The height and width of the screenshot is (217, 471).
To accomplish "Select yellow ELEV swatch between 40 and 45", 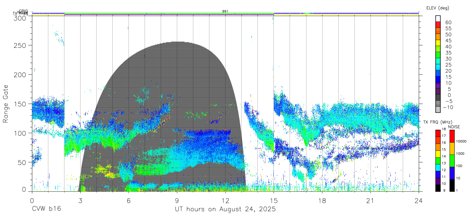I will [438, 43].
